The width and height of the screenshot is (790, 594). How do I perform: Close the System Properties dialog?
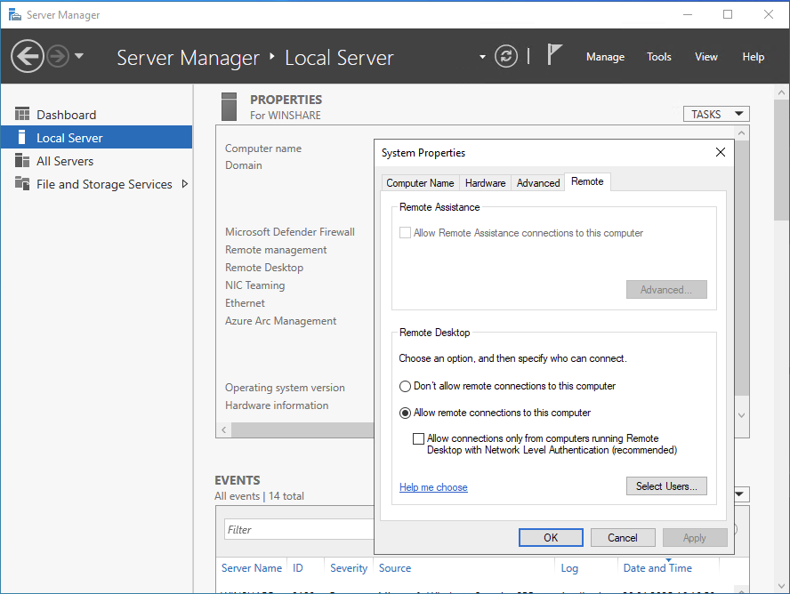tap(721, 153)
